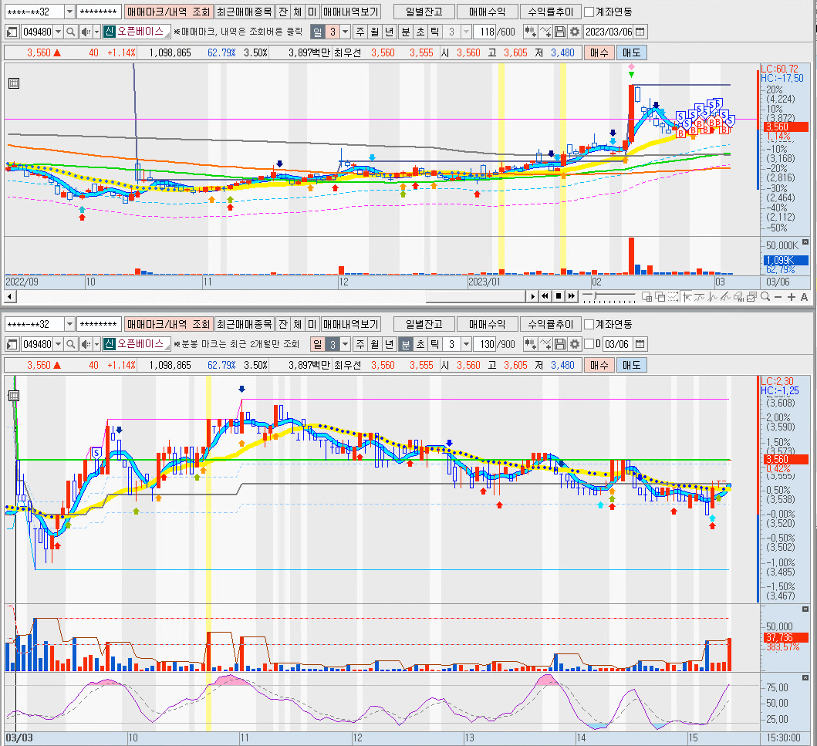The width and height of the screenshot is (817, 746).
Task: Save lower chart settings with the floppy disk icon
Action: point(560,344)
